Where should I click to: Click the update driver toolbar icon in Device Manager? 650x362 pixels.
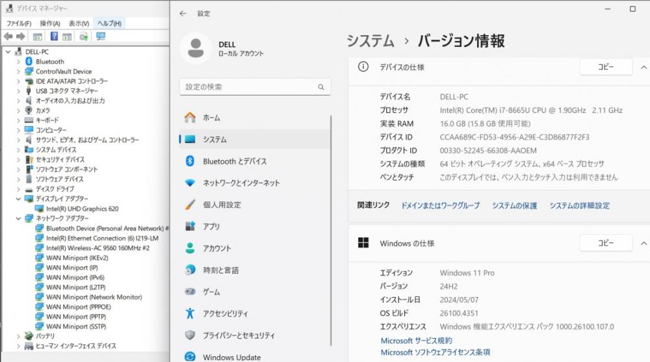pos(84,36)
